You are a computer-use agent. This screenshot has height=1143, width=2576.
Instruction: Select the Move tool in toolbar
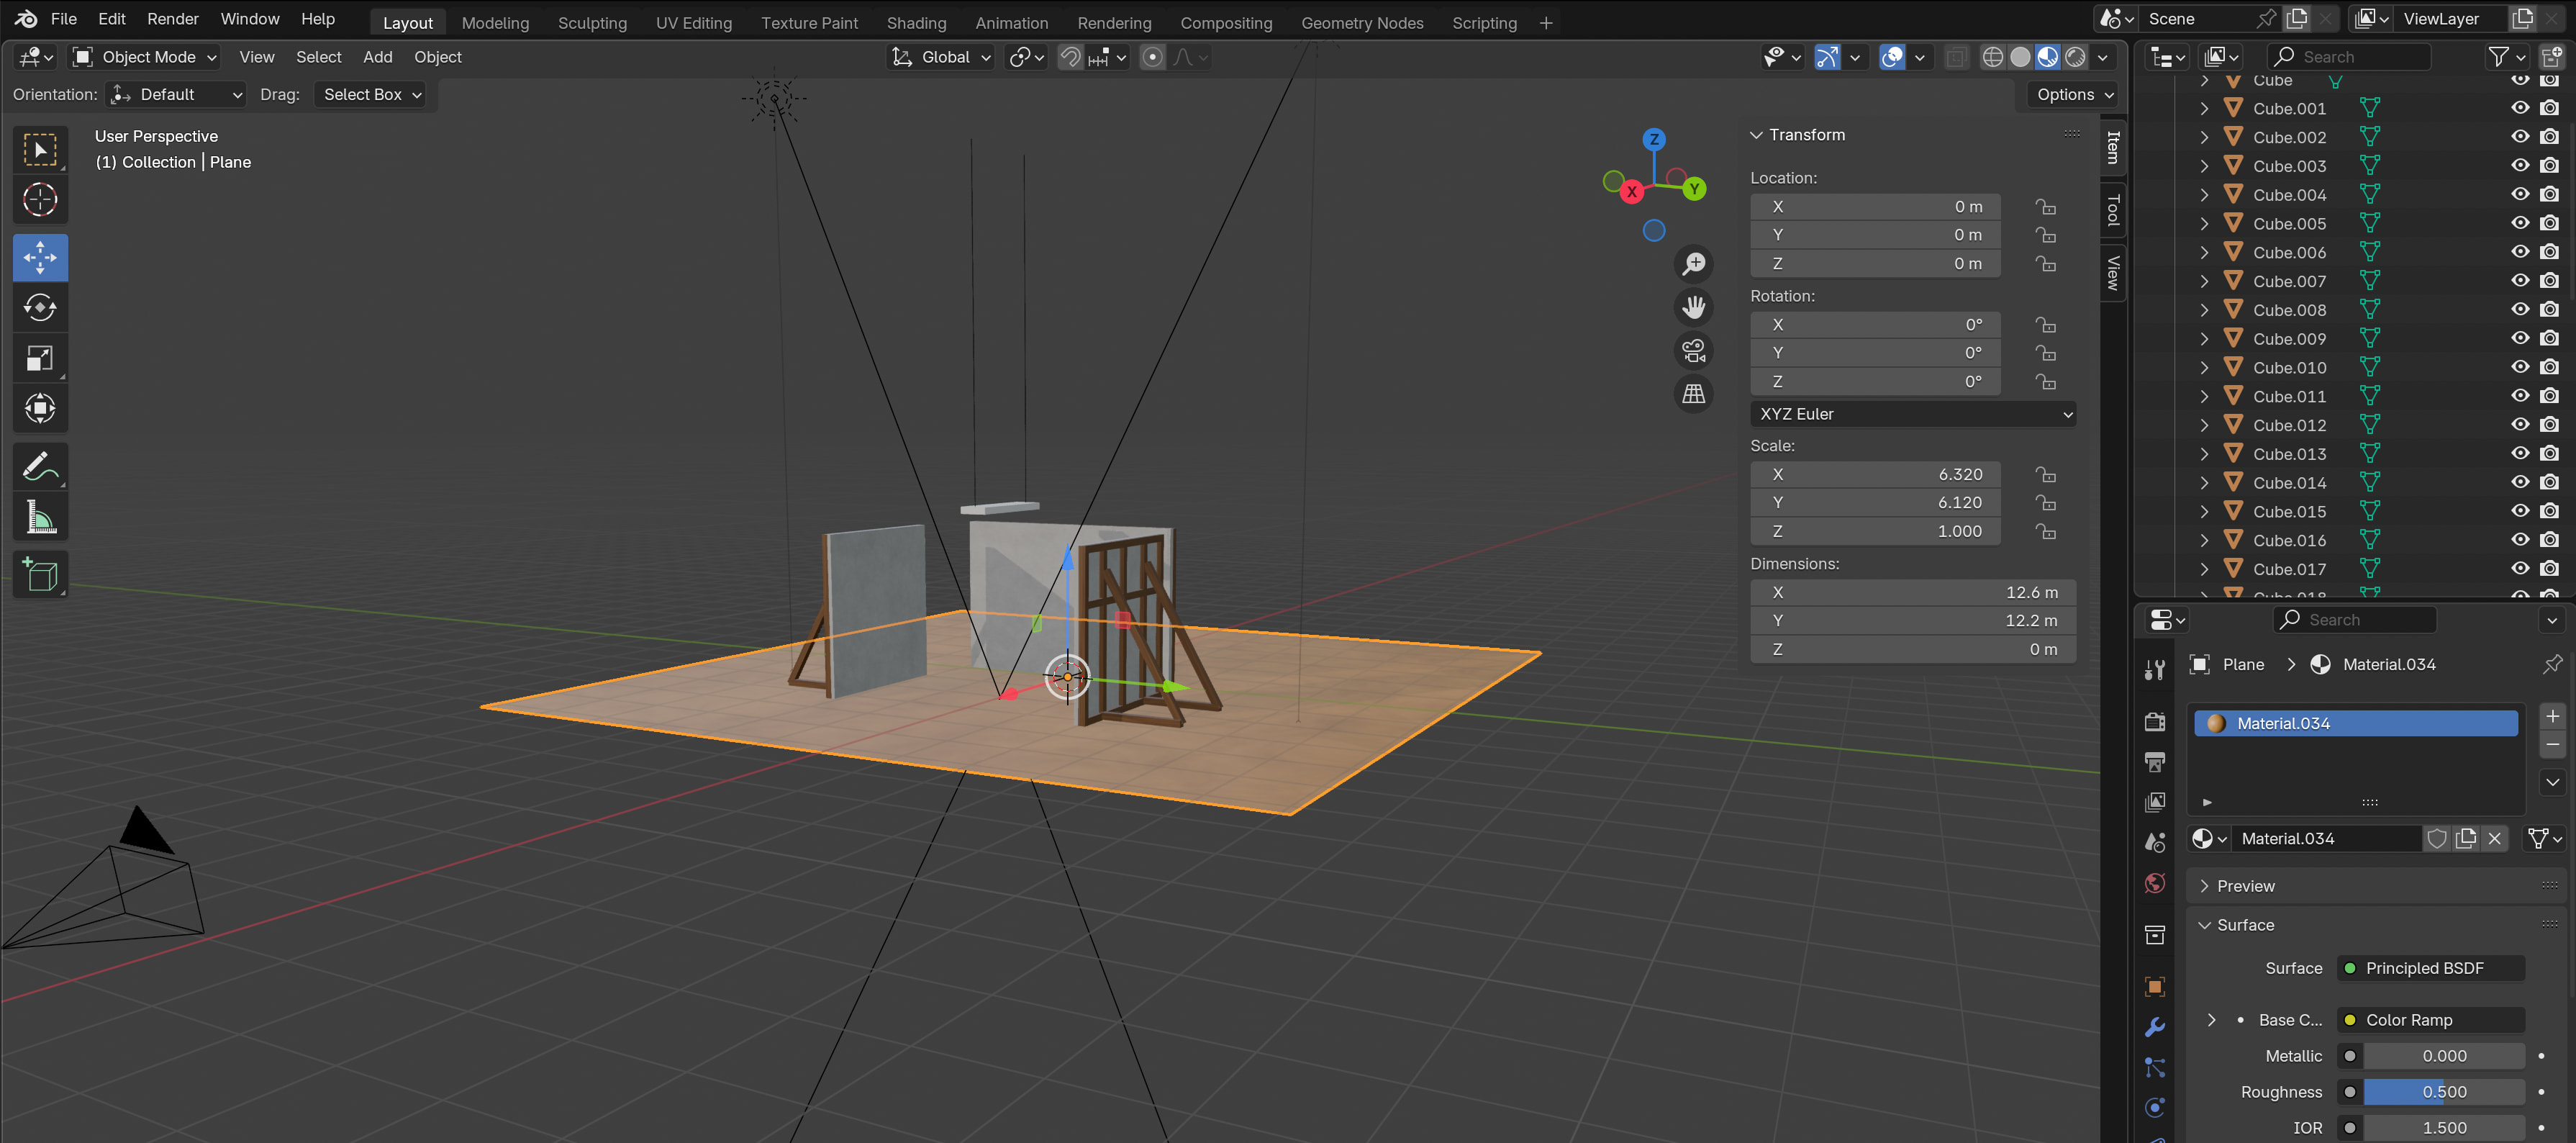point(40,258)
